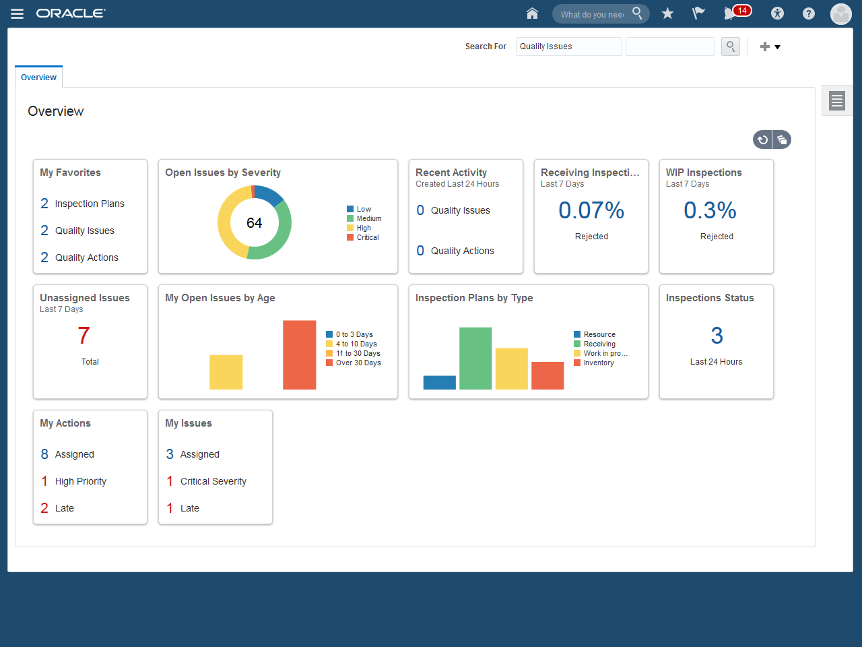Viewport: 862px width, 647px height.
Task: Click the Critical severity legend swatch
Action: click(x=350, y=237)
